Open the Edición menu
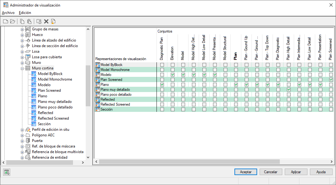This screenshot has height=185, width=336. click(x=25, y=13)
